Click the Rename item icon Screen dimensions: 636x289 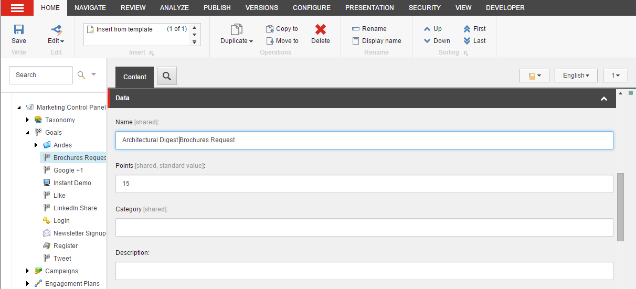356,29
